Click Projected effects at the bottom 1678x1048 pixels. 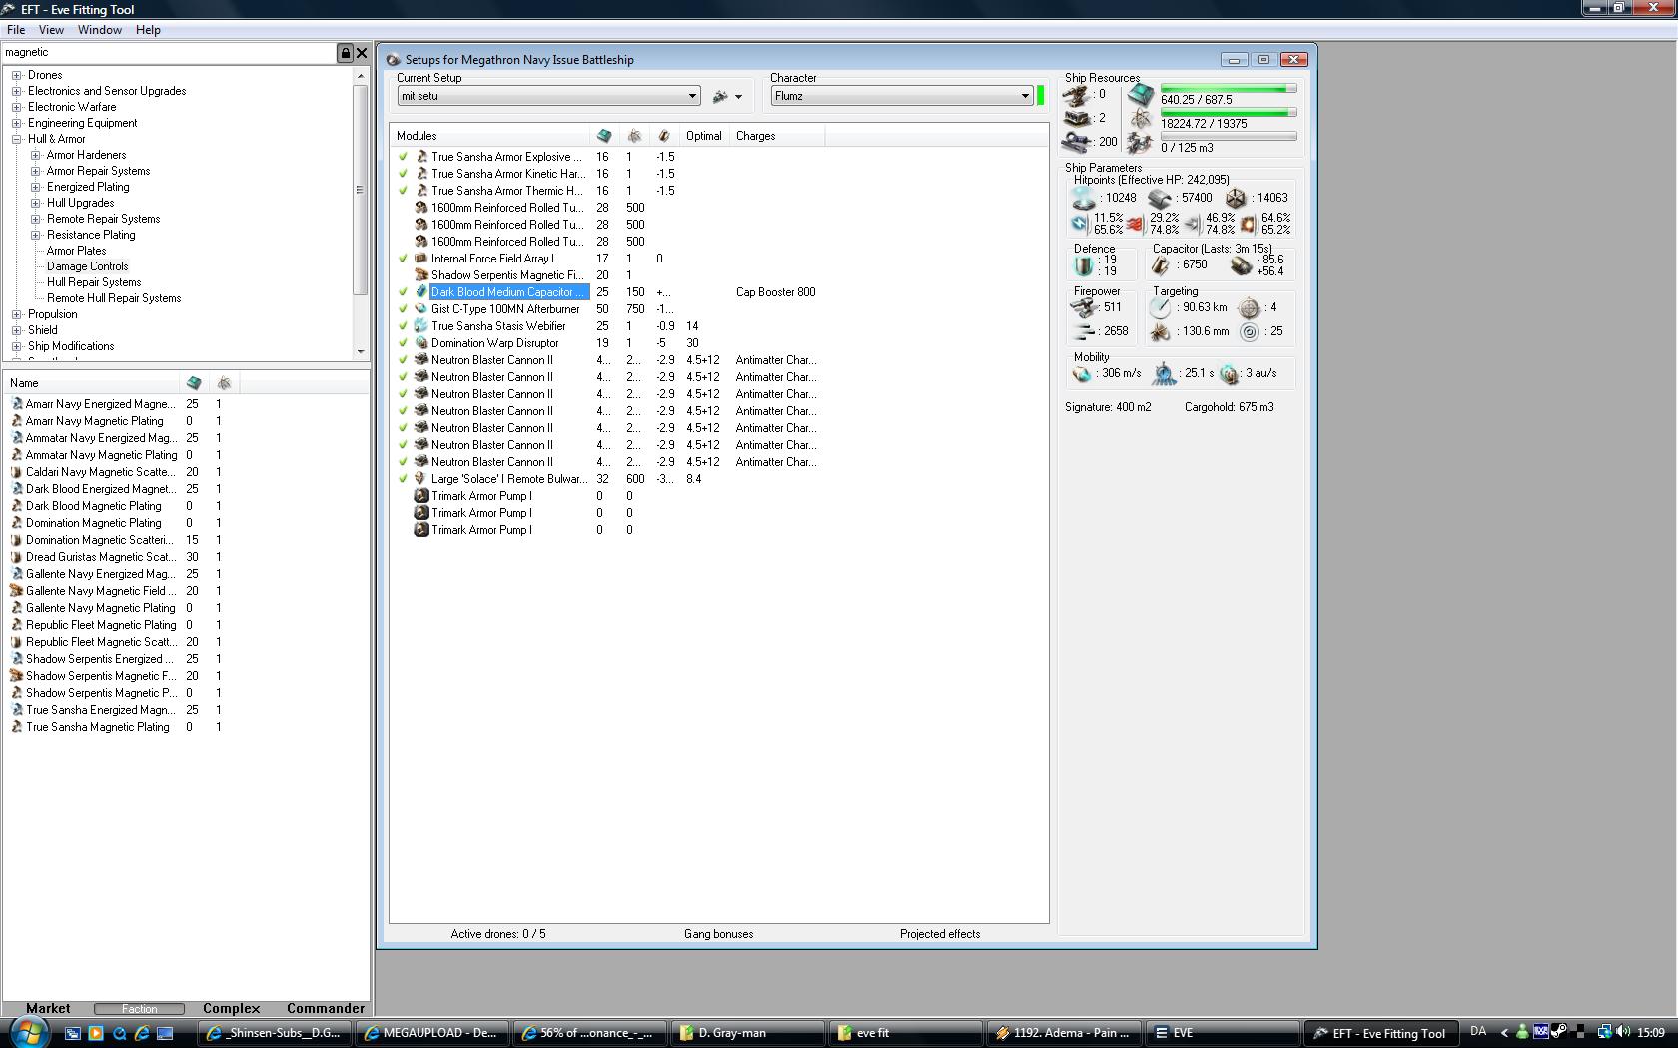(x=940, y=934)
